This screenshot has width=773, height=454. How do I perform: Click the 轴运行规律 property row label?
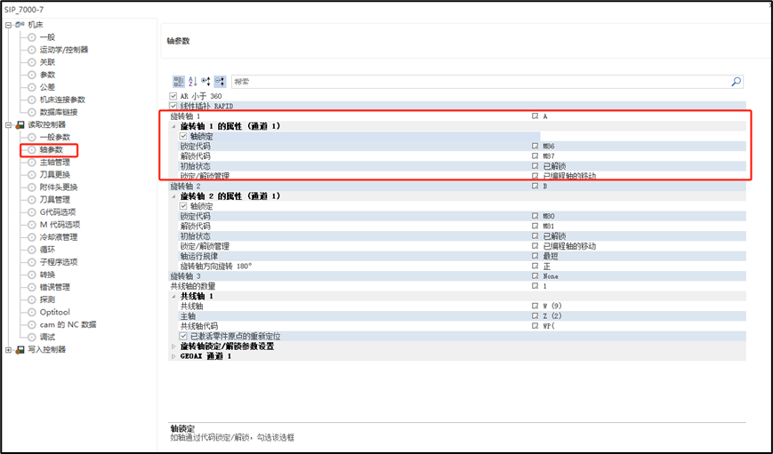point(198,256)
